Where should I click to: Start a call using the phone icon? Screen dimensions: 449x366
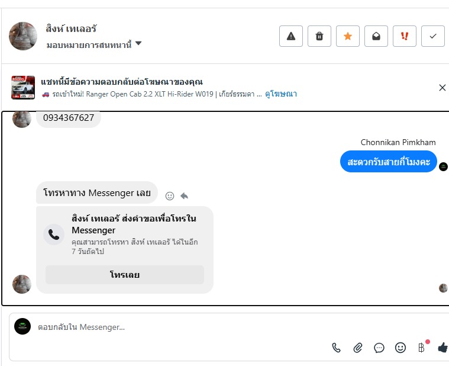point(337,348)
